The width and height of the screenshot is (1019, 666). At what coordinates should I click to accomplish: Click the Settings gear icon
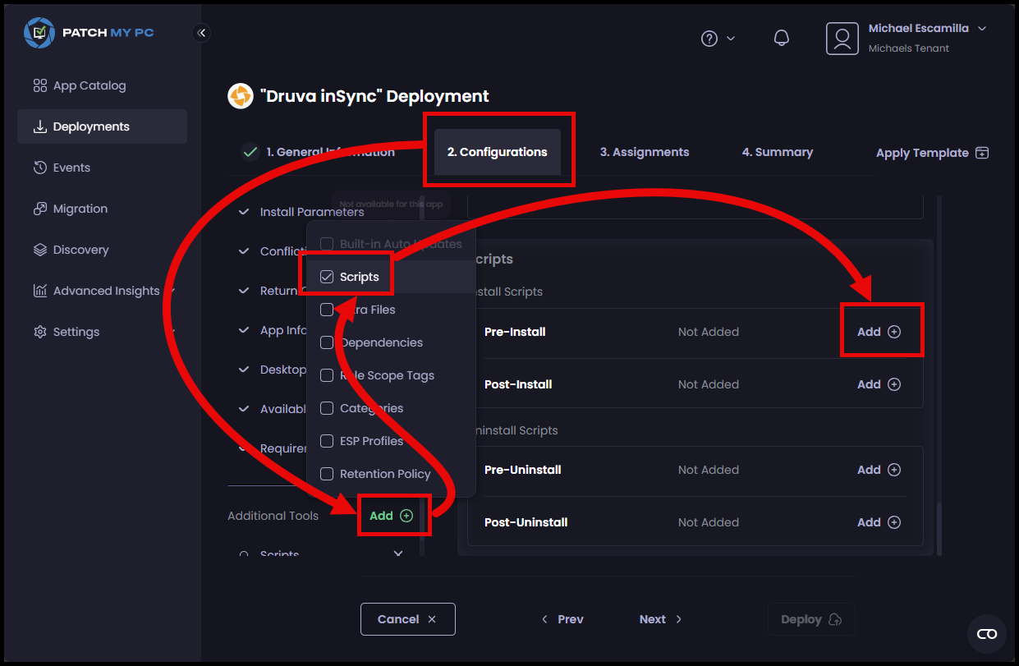(39, 332)
